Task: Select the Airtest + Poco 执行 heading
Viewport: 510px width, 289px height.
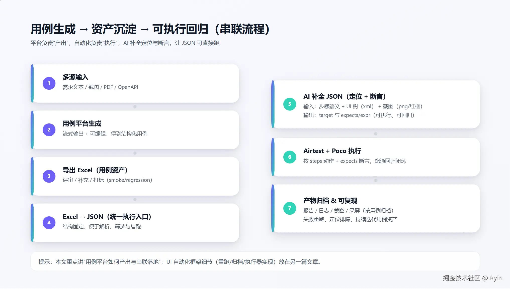Action: pos(332,151)
